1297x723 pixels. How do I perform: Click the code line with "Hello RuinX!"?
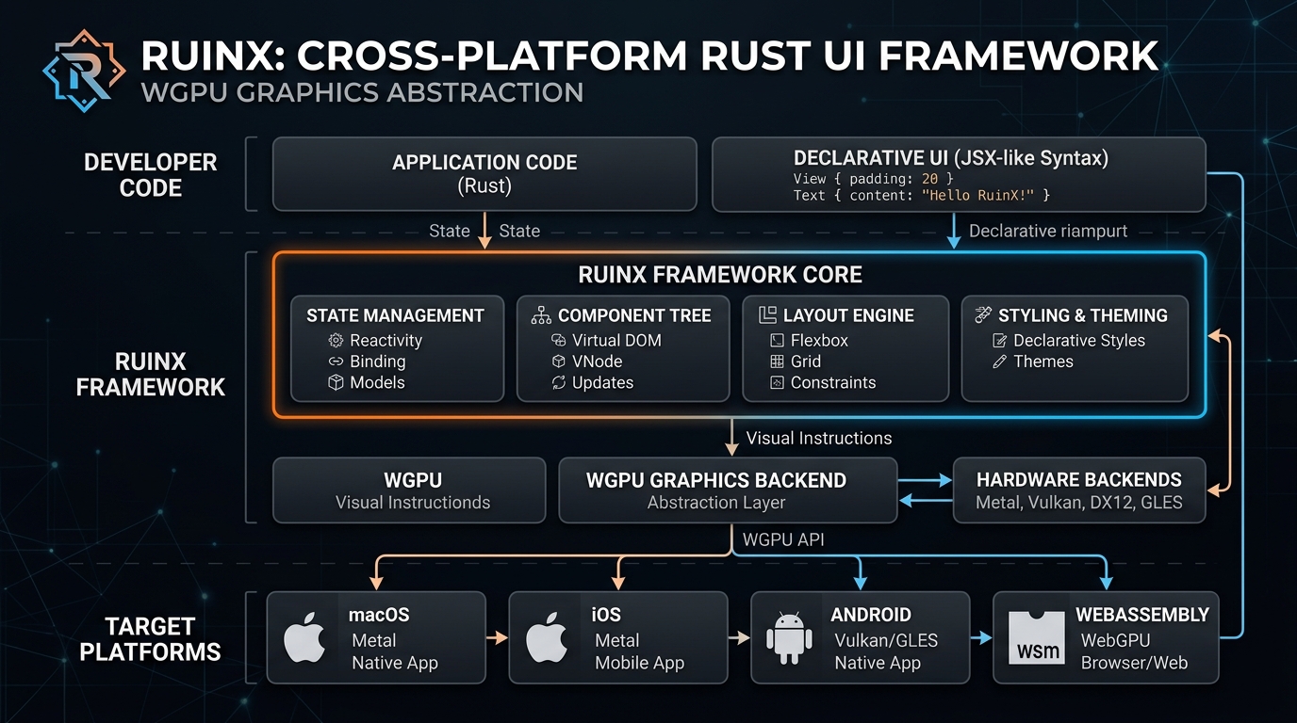point(922,195)
